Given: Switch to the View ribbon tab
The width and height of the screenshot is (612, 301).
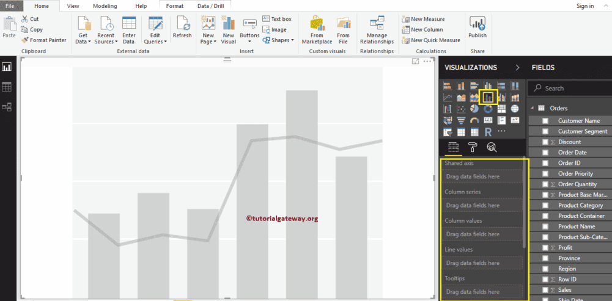Looking at the screenshot, I should 73,6.
